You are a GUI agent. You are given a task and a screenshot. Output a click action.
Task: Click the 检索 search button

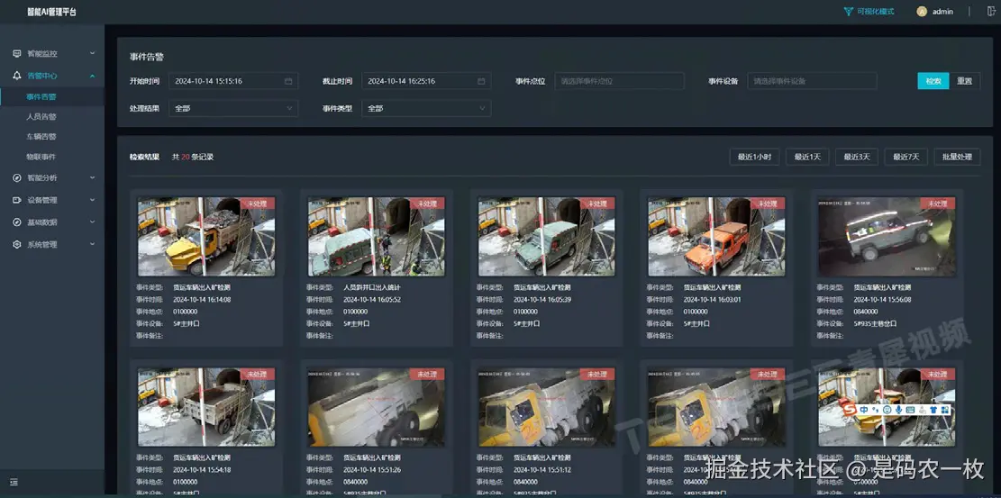pyautogui.click(x=933, y=81)
